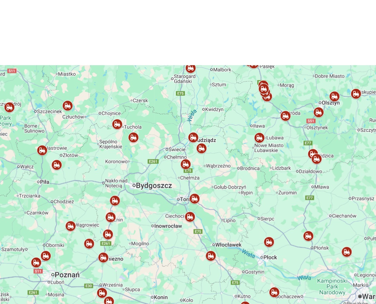Click the Inowrocław city label
376x304 pixels.
click(168, 226)
